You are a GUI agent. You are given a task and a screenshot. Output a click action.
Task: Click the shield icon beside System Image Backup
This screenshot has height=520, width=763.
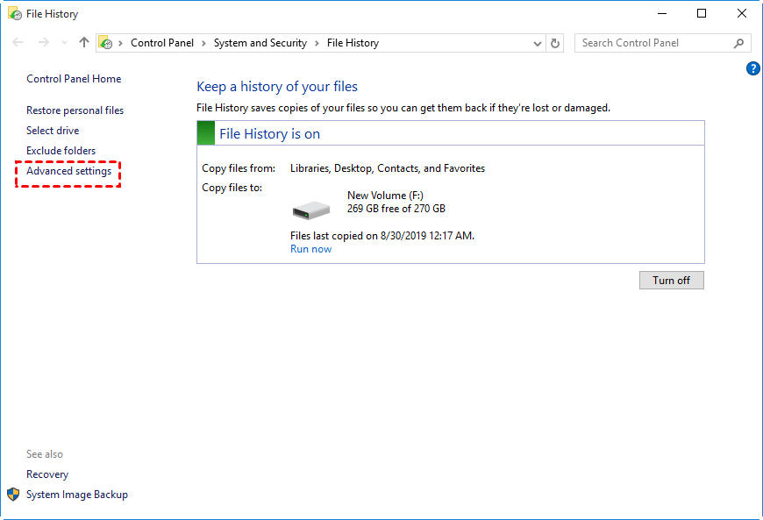click(13, 495)
